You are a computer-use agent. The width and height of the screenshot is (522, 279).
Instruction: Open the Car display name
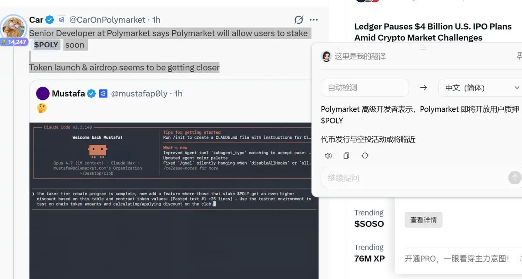coord(36,20)
